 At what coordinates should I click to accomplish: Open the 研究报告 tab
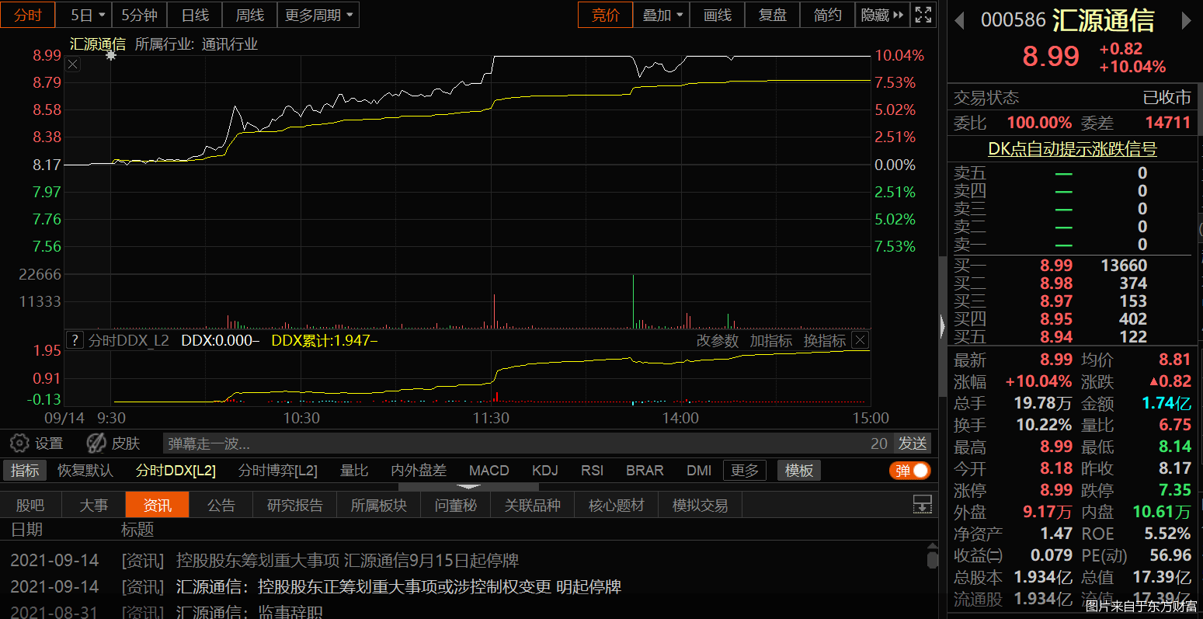pos(295,505)
